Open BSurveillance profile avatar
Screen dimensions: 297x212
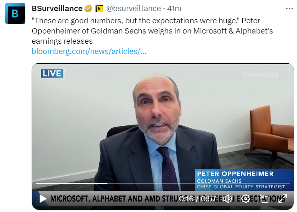pyautogui.click(x=15, y=13)
